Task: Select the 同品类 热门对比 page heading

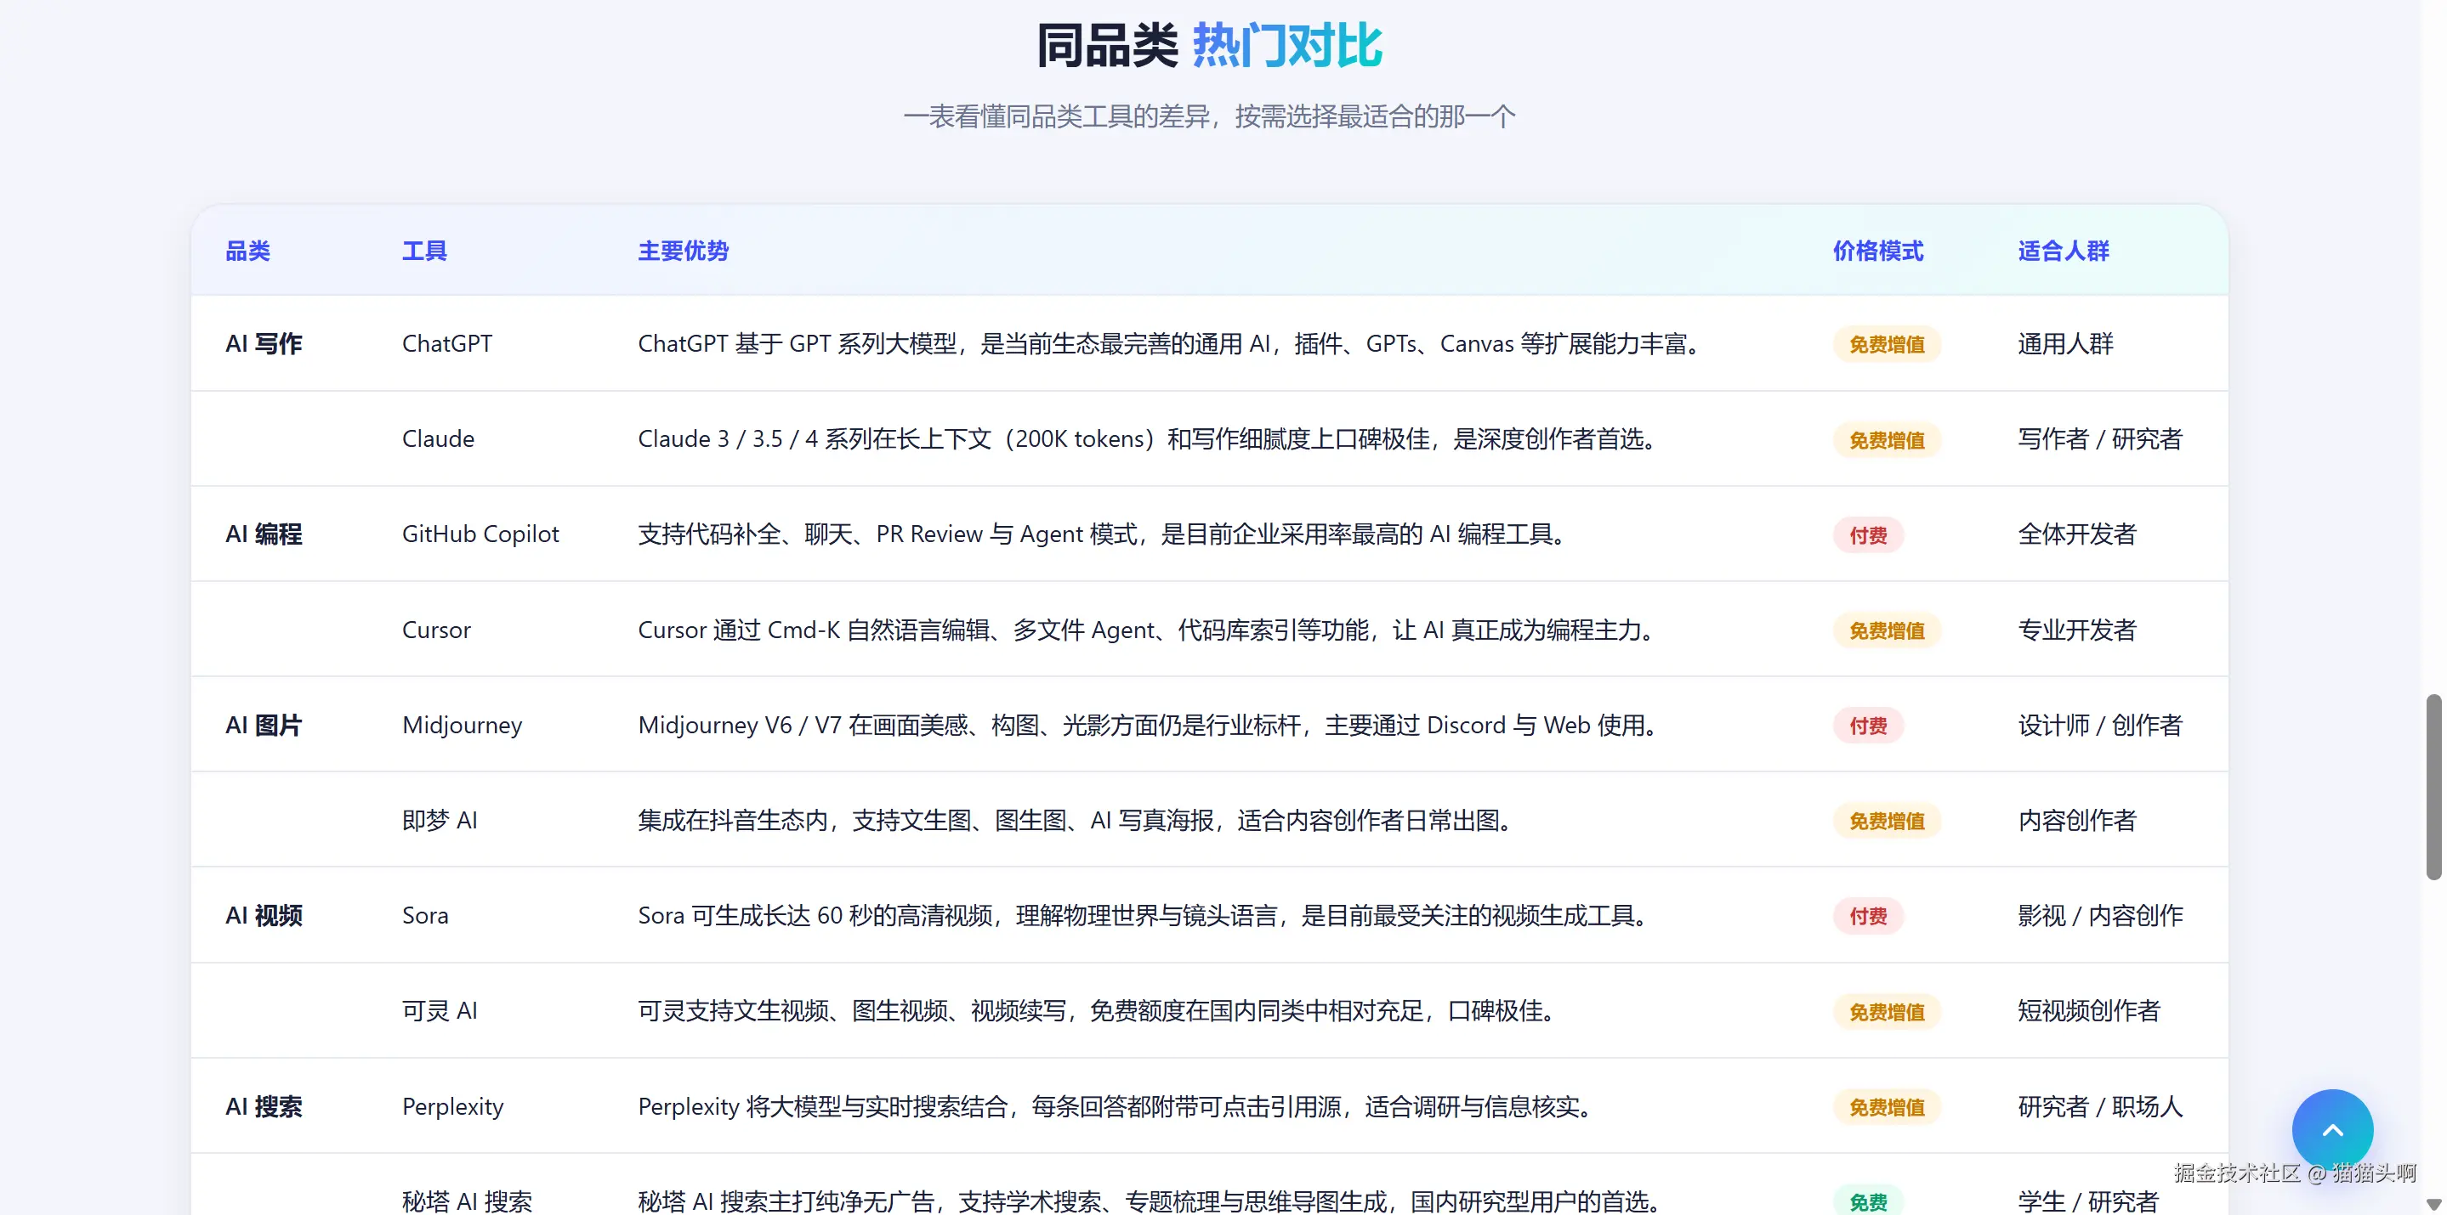Action: (1209, 46)
